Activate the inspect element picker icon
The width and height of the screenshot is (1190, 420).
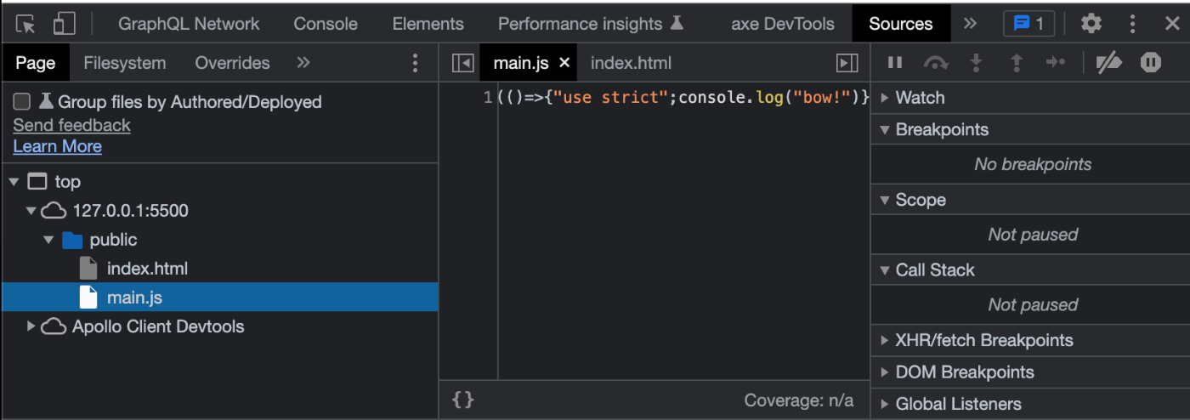(x=25, y=24)
